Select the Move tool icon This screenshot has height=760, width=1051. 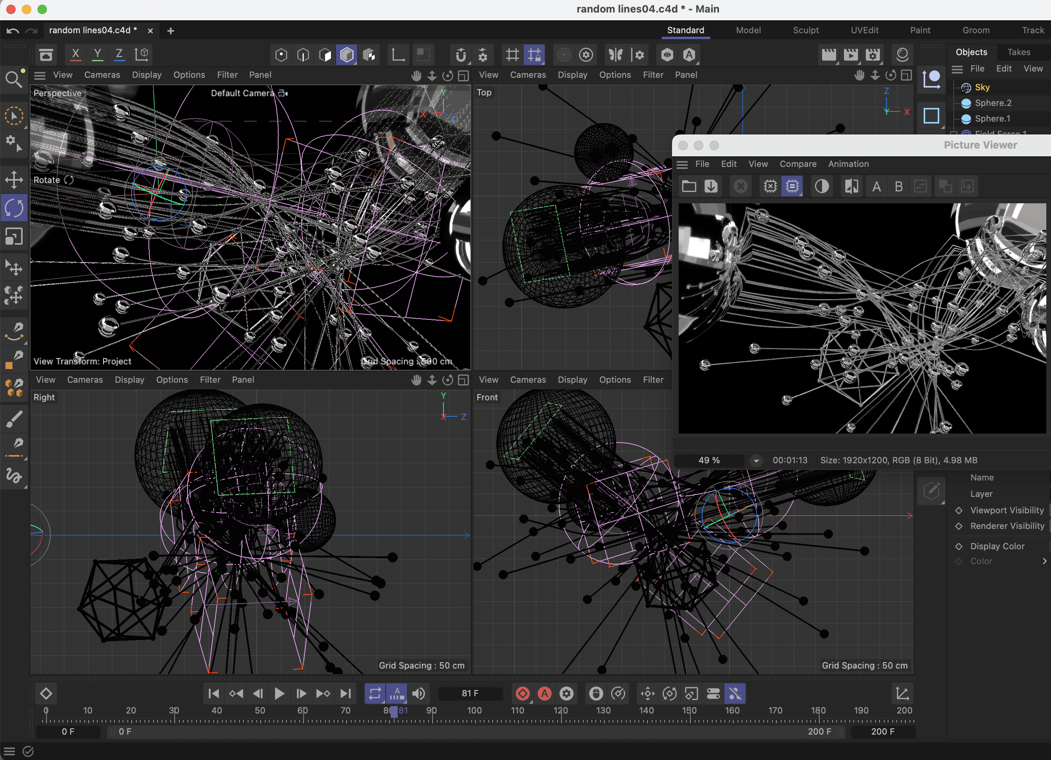tap(14, 179)
